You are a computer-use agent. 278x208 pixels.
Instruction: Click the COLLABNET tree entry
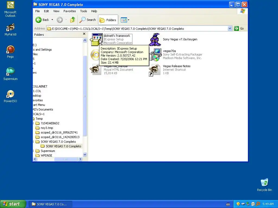point(40,86)
